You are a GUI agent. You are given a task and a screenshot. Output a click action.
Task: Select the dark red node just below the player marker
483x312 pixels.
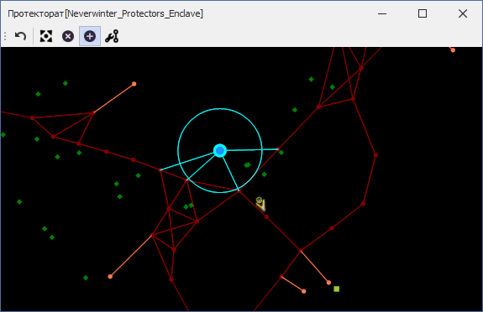pos(267,217)
